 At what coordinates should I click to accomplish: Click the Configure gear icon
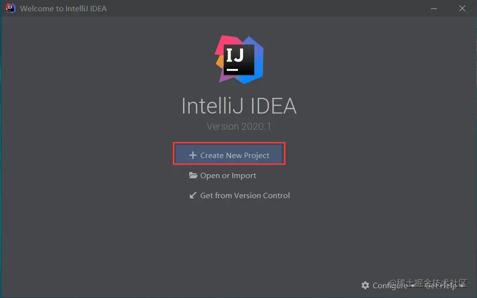point(365,285)
